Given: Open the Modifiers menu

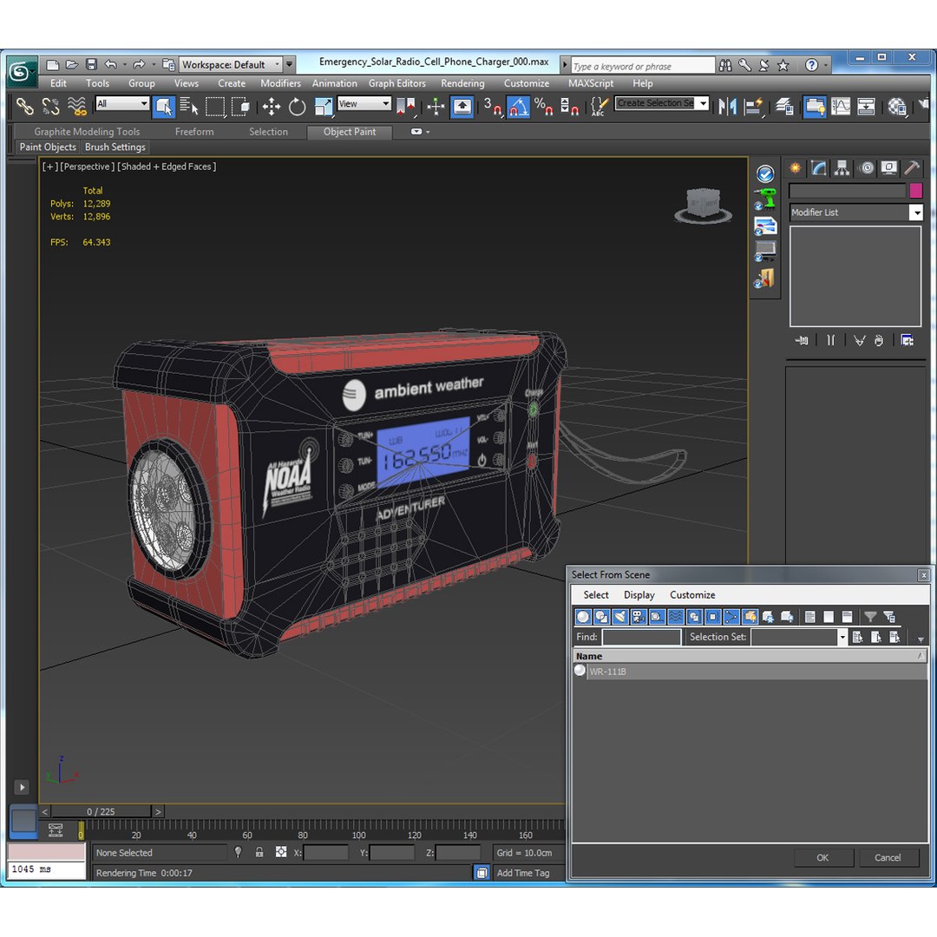Looking at the screenshot, I should [280, 83].
